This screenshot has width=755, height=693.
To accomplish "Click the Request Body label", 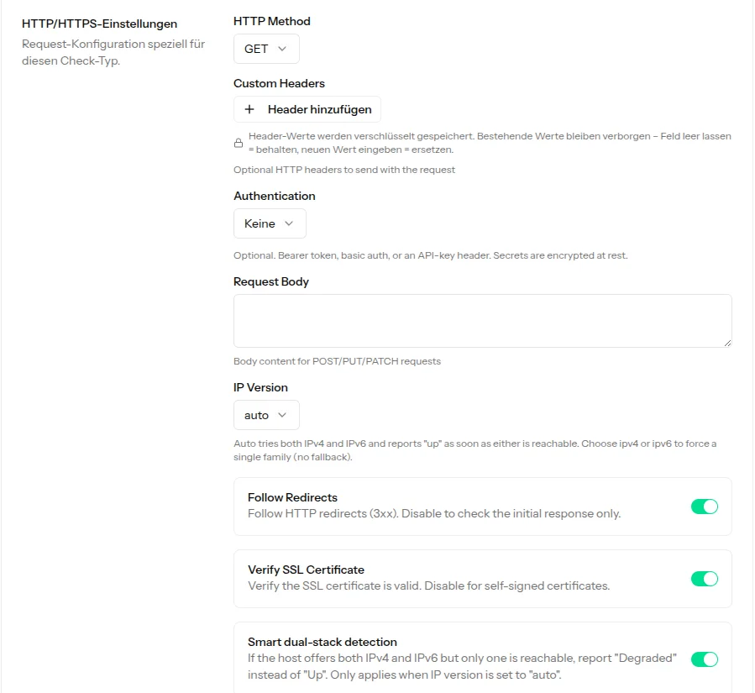I will tap(271, 281).
